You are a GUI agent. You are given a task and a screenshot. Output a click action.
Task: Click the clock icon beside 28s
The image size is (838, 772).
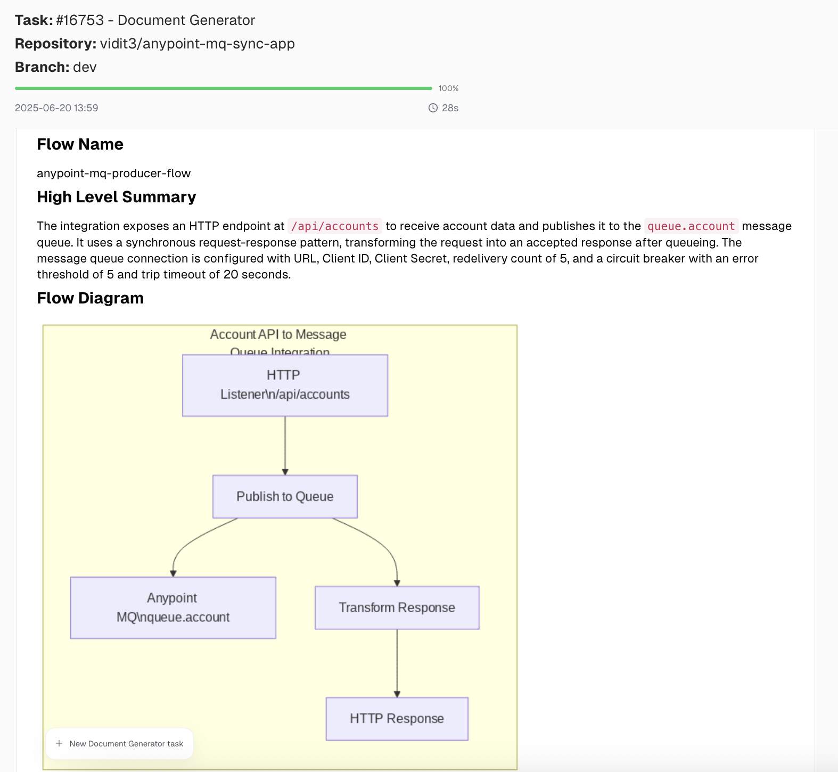coord(433,108)
